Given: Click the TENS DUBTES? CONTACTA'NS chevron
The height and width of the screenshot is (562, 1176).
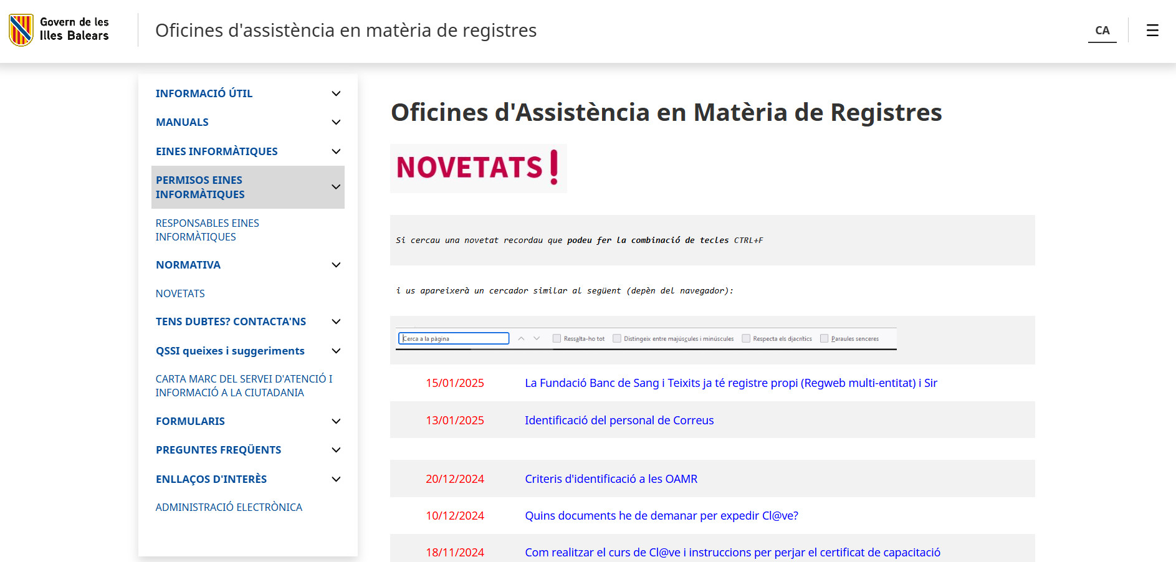Looking at the screenshot, I should 336,321.
